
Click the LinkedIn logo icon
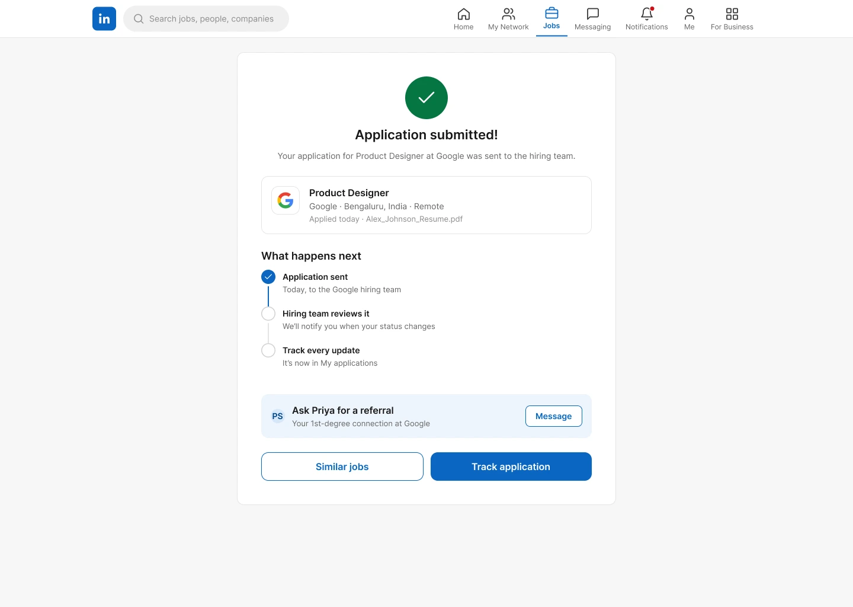(104, 18)
